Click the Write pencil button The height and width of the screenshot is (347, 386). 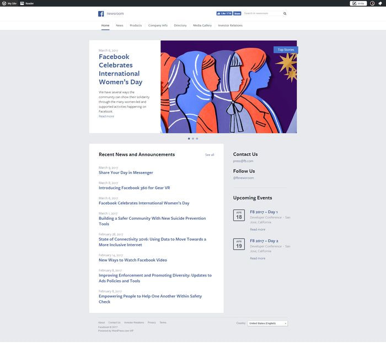358,3
